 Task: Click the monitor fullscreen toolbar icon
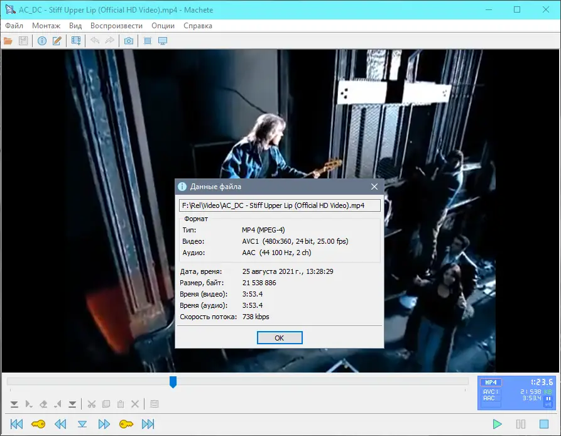(163, 41)
